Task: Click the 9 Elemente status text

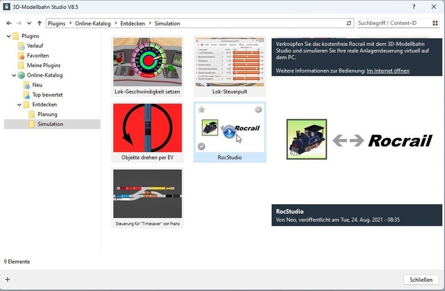Action: (x=17, y=262)
